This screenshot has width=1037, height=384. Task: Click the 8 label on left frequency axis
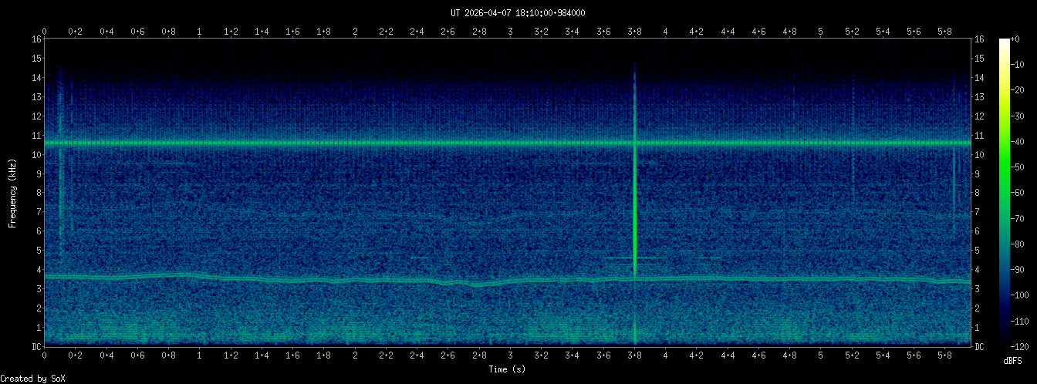click(38, 193)
